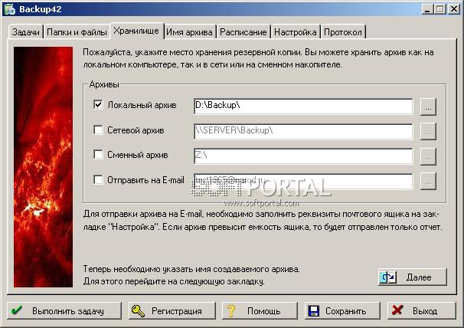Click the floppy disk icon beside Сохранить

point(313,311)
